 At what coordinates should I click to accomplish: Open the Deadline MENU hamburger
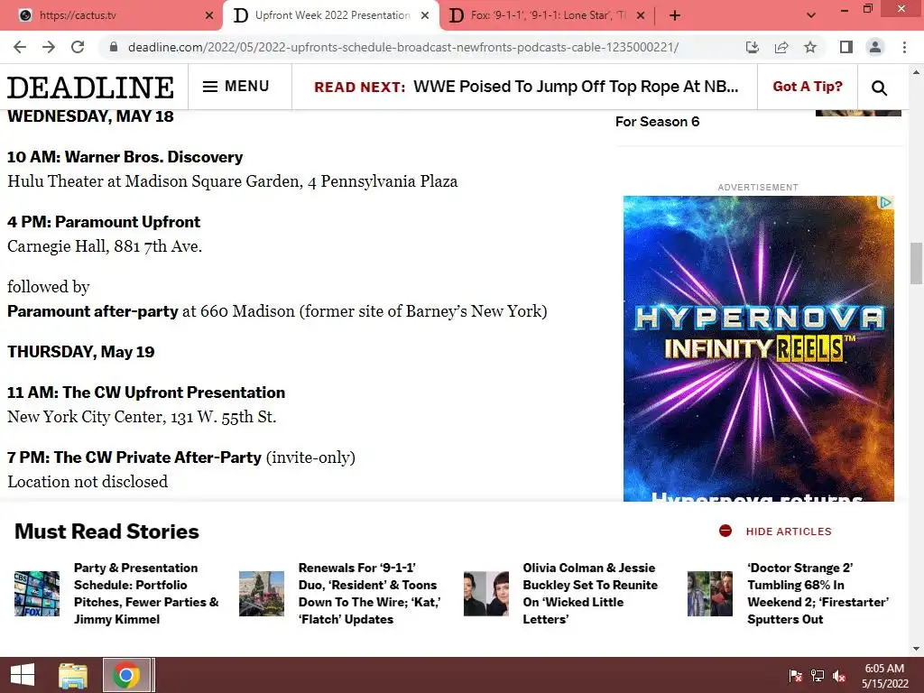tap(236, 87)
